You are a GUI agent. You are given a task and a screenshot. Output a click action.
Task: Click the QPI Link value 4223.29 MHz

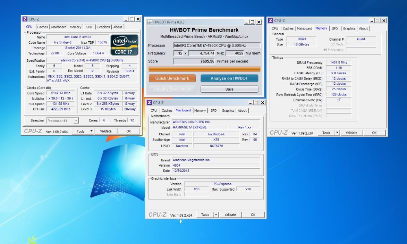click(61, 109)
